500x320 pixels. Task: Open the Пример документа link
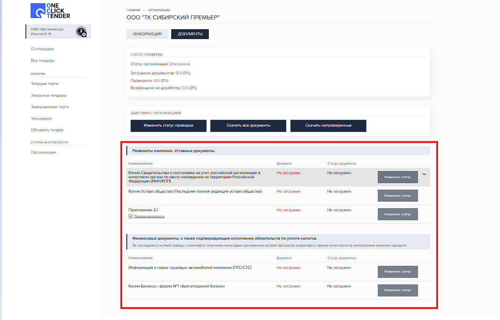coord(149,216)
